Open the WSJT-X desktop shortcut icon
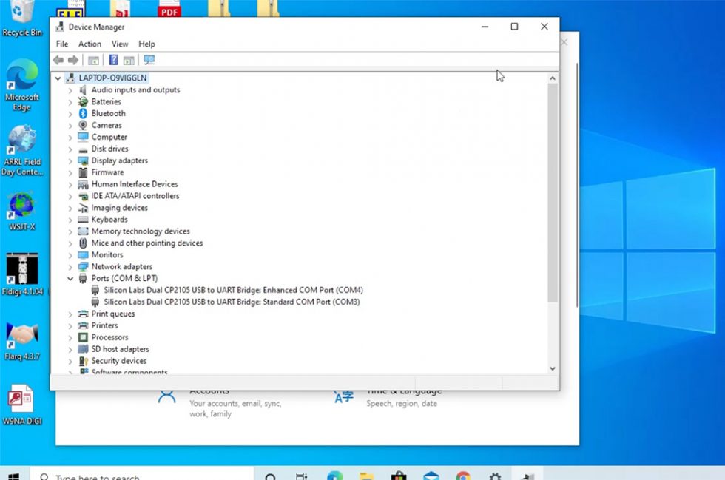Image resolution: width=725 pixels, height=480 pixels. point(21,209)
